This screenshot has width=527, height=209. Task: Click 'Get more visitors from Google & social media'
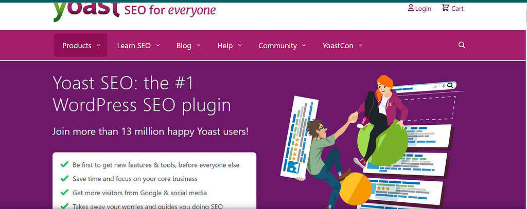pos(139,193)
